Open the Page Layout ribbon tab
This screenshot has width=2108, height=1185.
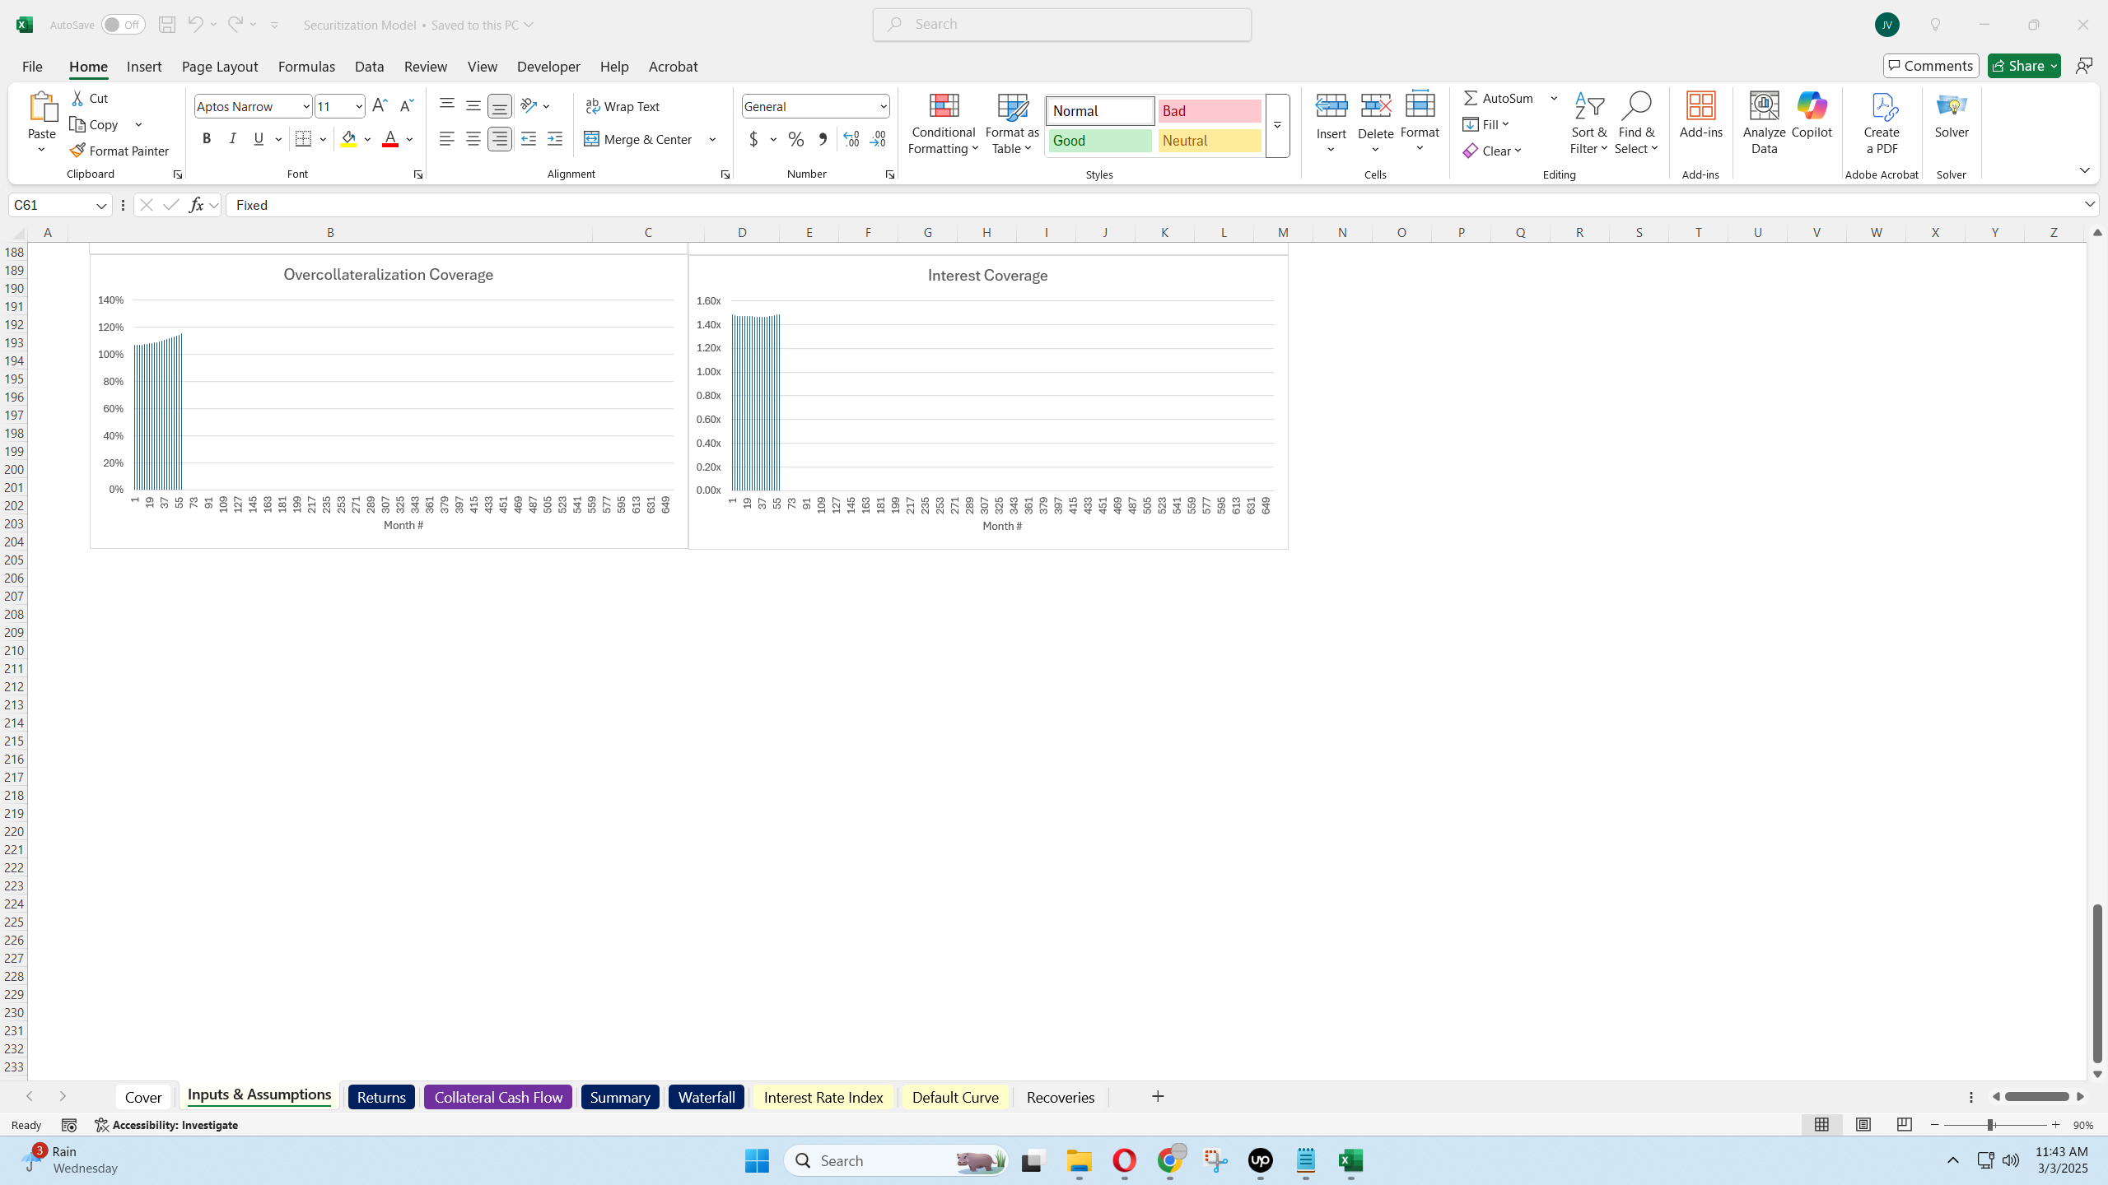pos(220,67)
